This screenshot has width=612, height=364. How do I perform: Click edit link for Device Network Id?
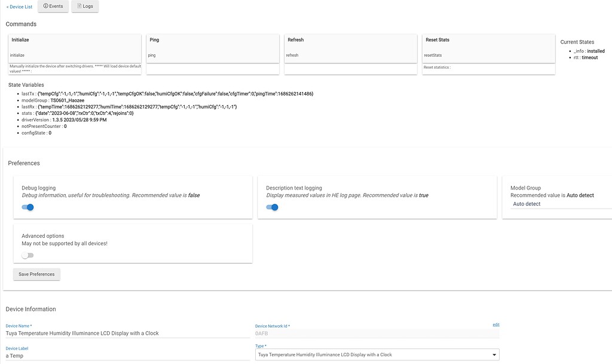click(495, 325)
